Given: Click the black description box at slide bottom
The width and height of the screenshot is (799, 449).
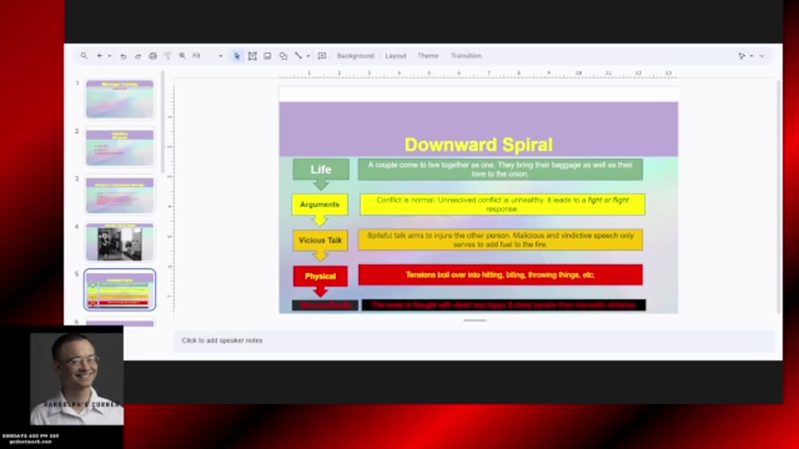Looking at the screenshot, I should tap(504, 305).
